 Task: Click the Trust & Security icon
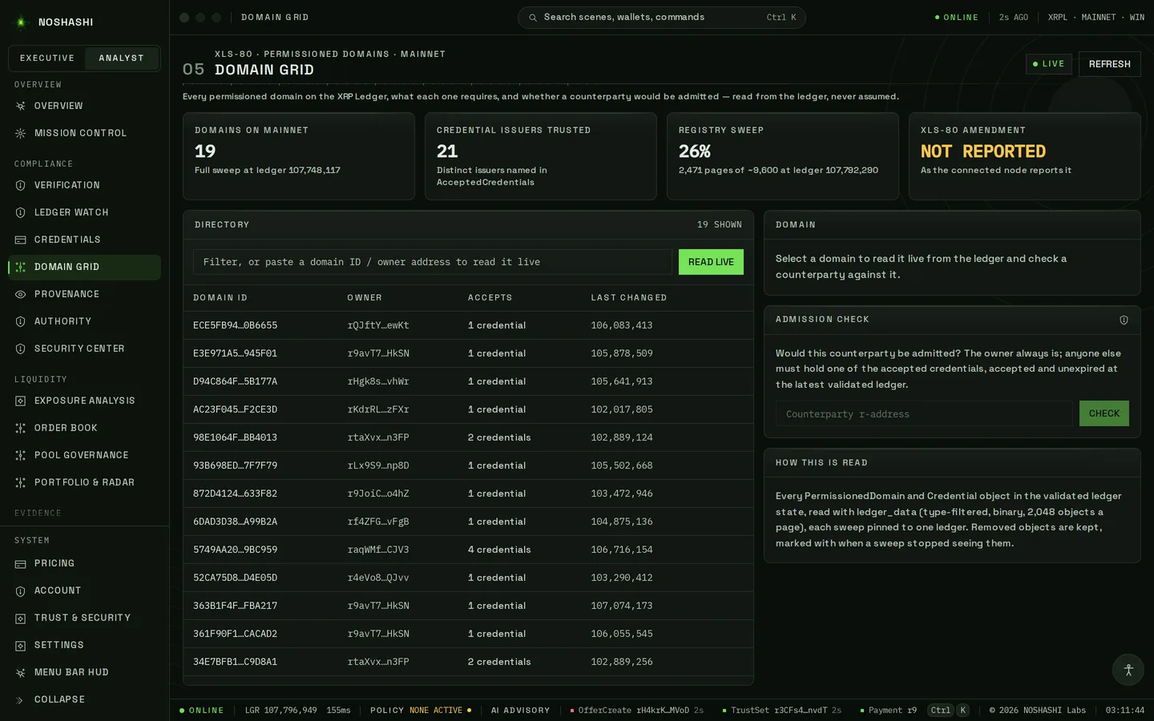(21, 618)
